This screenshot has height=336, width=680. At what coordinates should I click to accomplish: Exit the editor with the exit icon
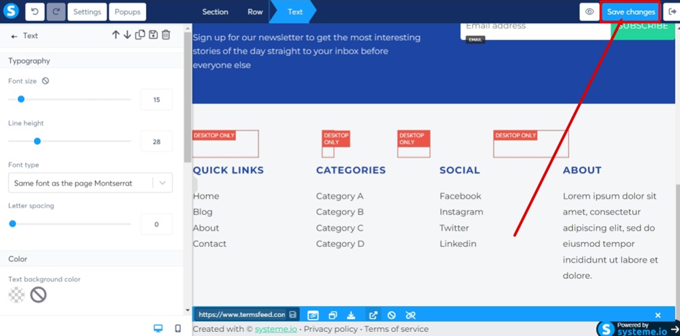pyautogui.click(x=673, y=12)
